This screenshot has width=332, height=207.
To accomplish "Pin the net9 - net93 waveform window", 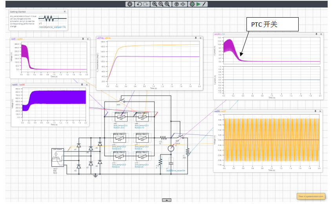I will pyautogui.click(x=83, y=39).
